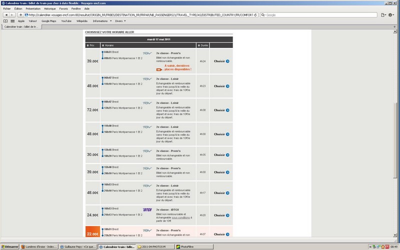Open the YouTube bookmark
The height and width of the screenshot is (250, 400).
coord(66,21)
